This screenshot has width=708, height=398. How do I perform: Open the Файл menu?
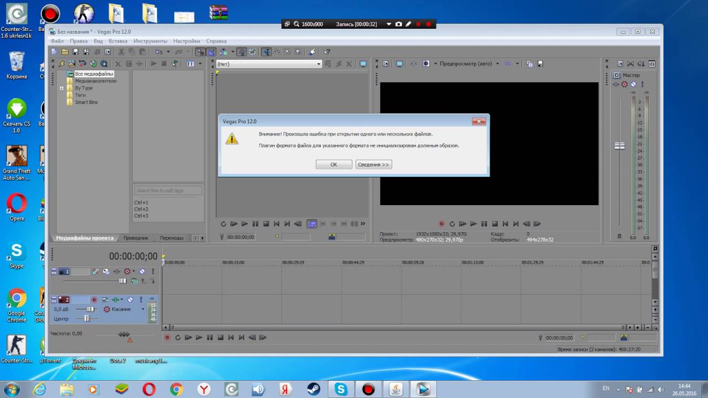tap(57, 41)
